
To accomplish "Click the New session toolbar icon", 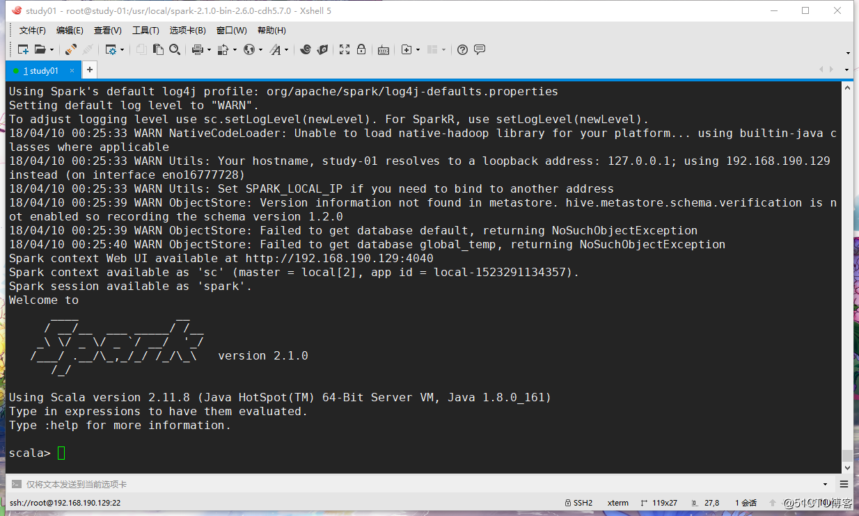I will (23, 49).
